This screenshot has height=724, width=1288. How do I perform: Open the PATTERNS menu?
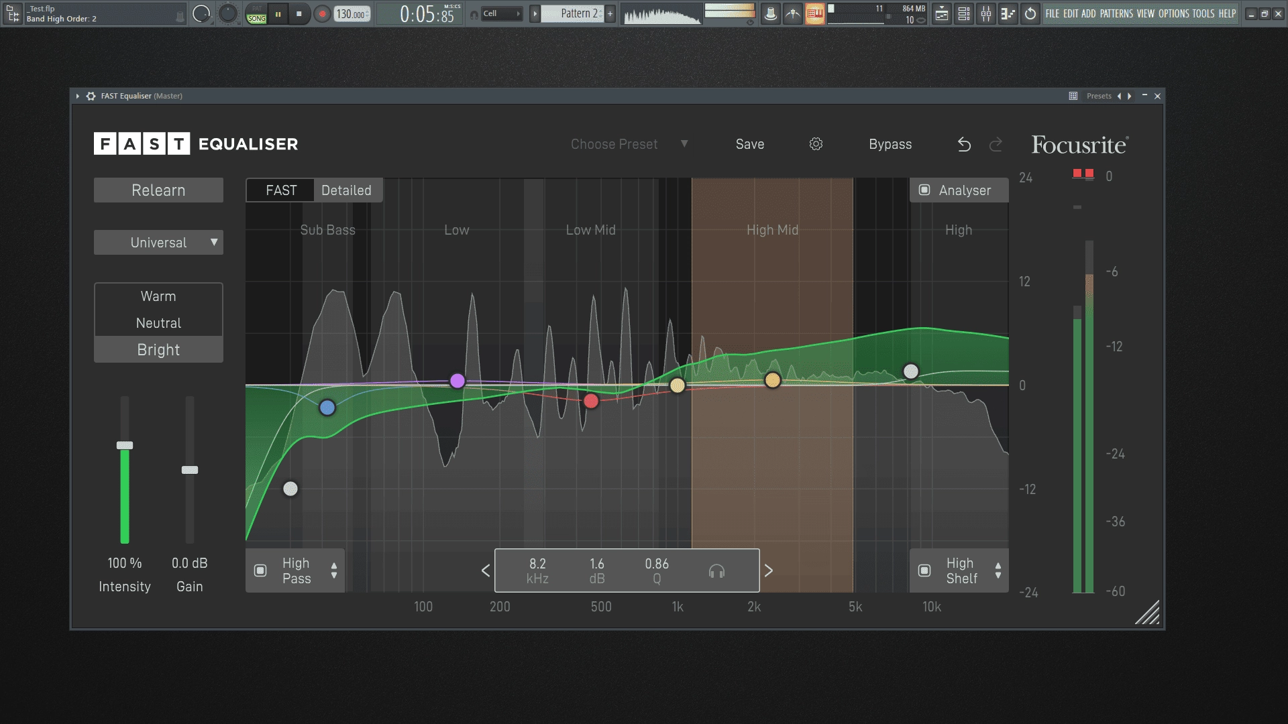(1116, 13)
